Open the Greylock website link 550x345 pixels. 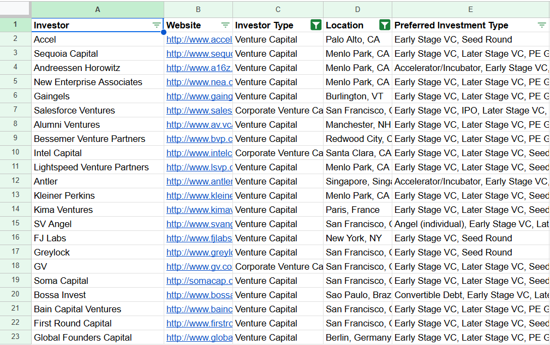pos(199,252)
